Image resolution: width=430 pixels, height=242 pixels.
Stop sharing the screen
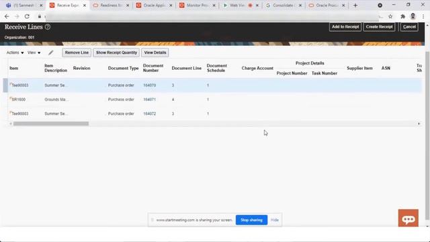251,220
